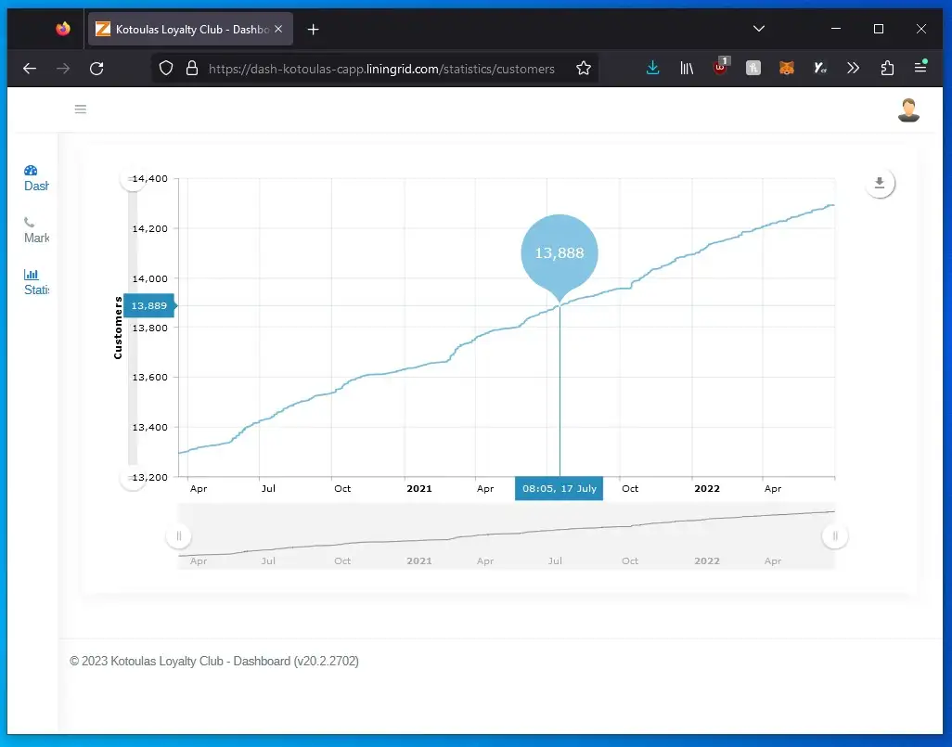
Task: Click the hamburger icon to collapse the sidebar
Action: (x=81, y=109)
